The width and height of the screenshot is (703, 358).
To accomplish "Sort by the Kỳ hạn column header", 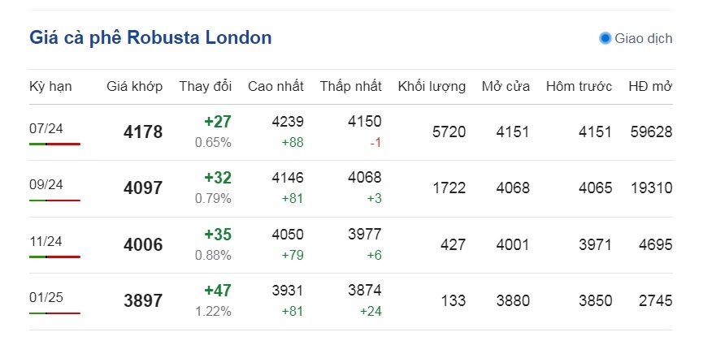I will click(x=50, y=87).
